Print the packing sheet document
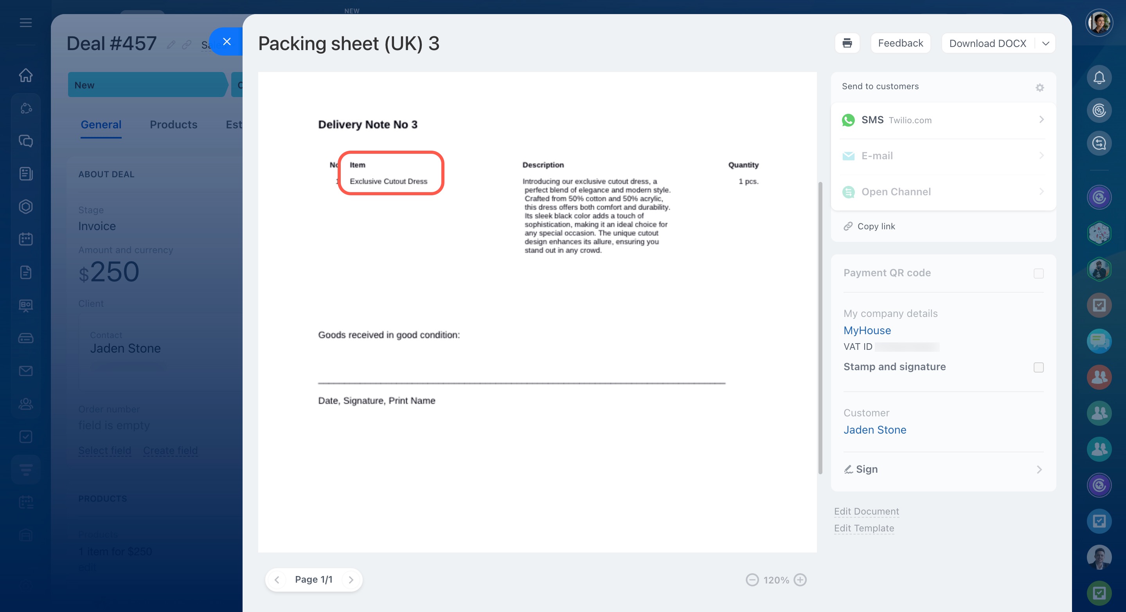 pos(847,43)
